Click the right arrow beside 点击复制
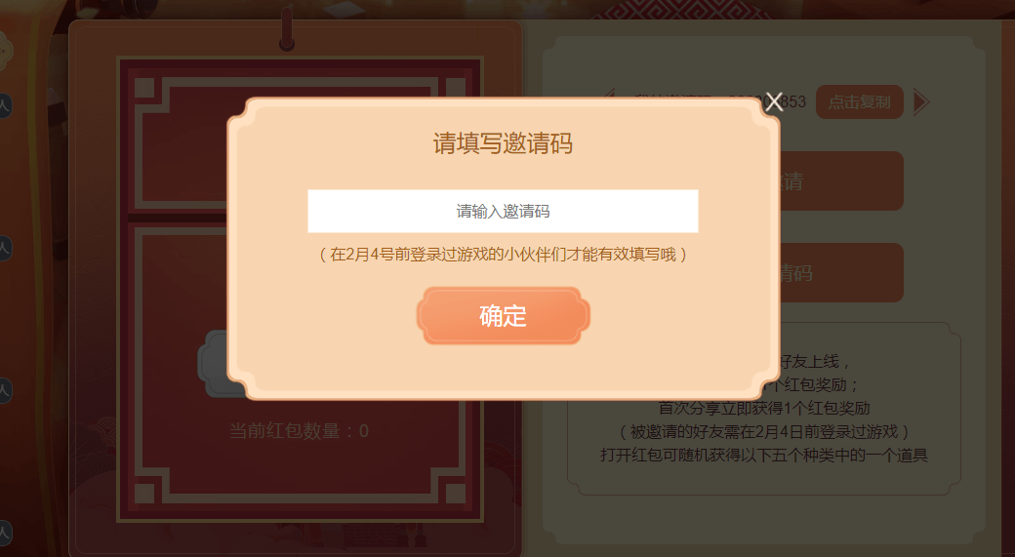The width and height of the screenshot is (1015, 557). 921,101
